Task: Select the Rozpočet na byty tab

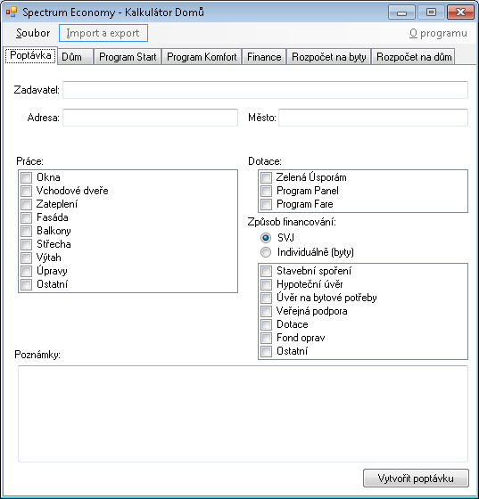Action: tap(328, 57)
